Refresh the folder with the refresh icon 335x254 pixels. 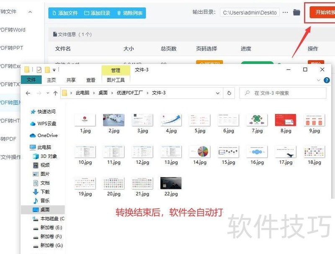(x=229, y=93)
